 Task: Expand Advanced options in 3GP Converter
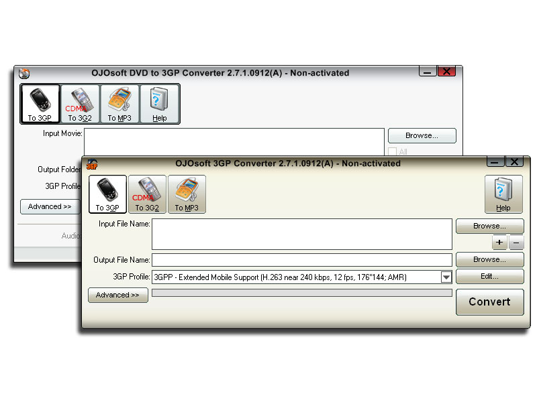click(x=118, y=295)
